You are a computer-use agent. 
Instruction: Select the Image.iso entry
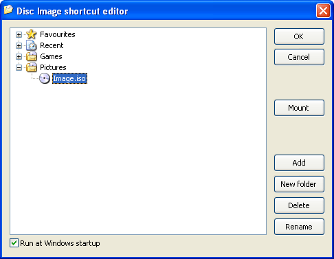tap(69, 78)
